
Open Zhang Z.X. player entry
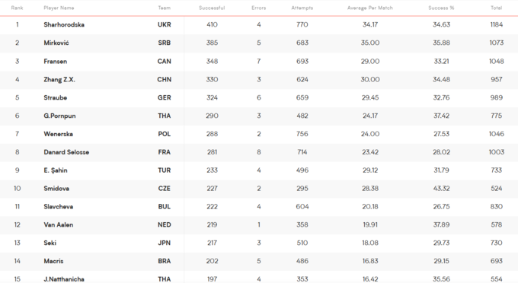click(59, 79)
